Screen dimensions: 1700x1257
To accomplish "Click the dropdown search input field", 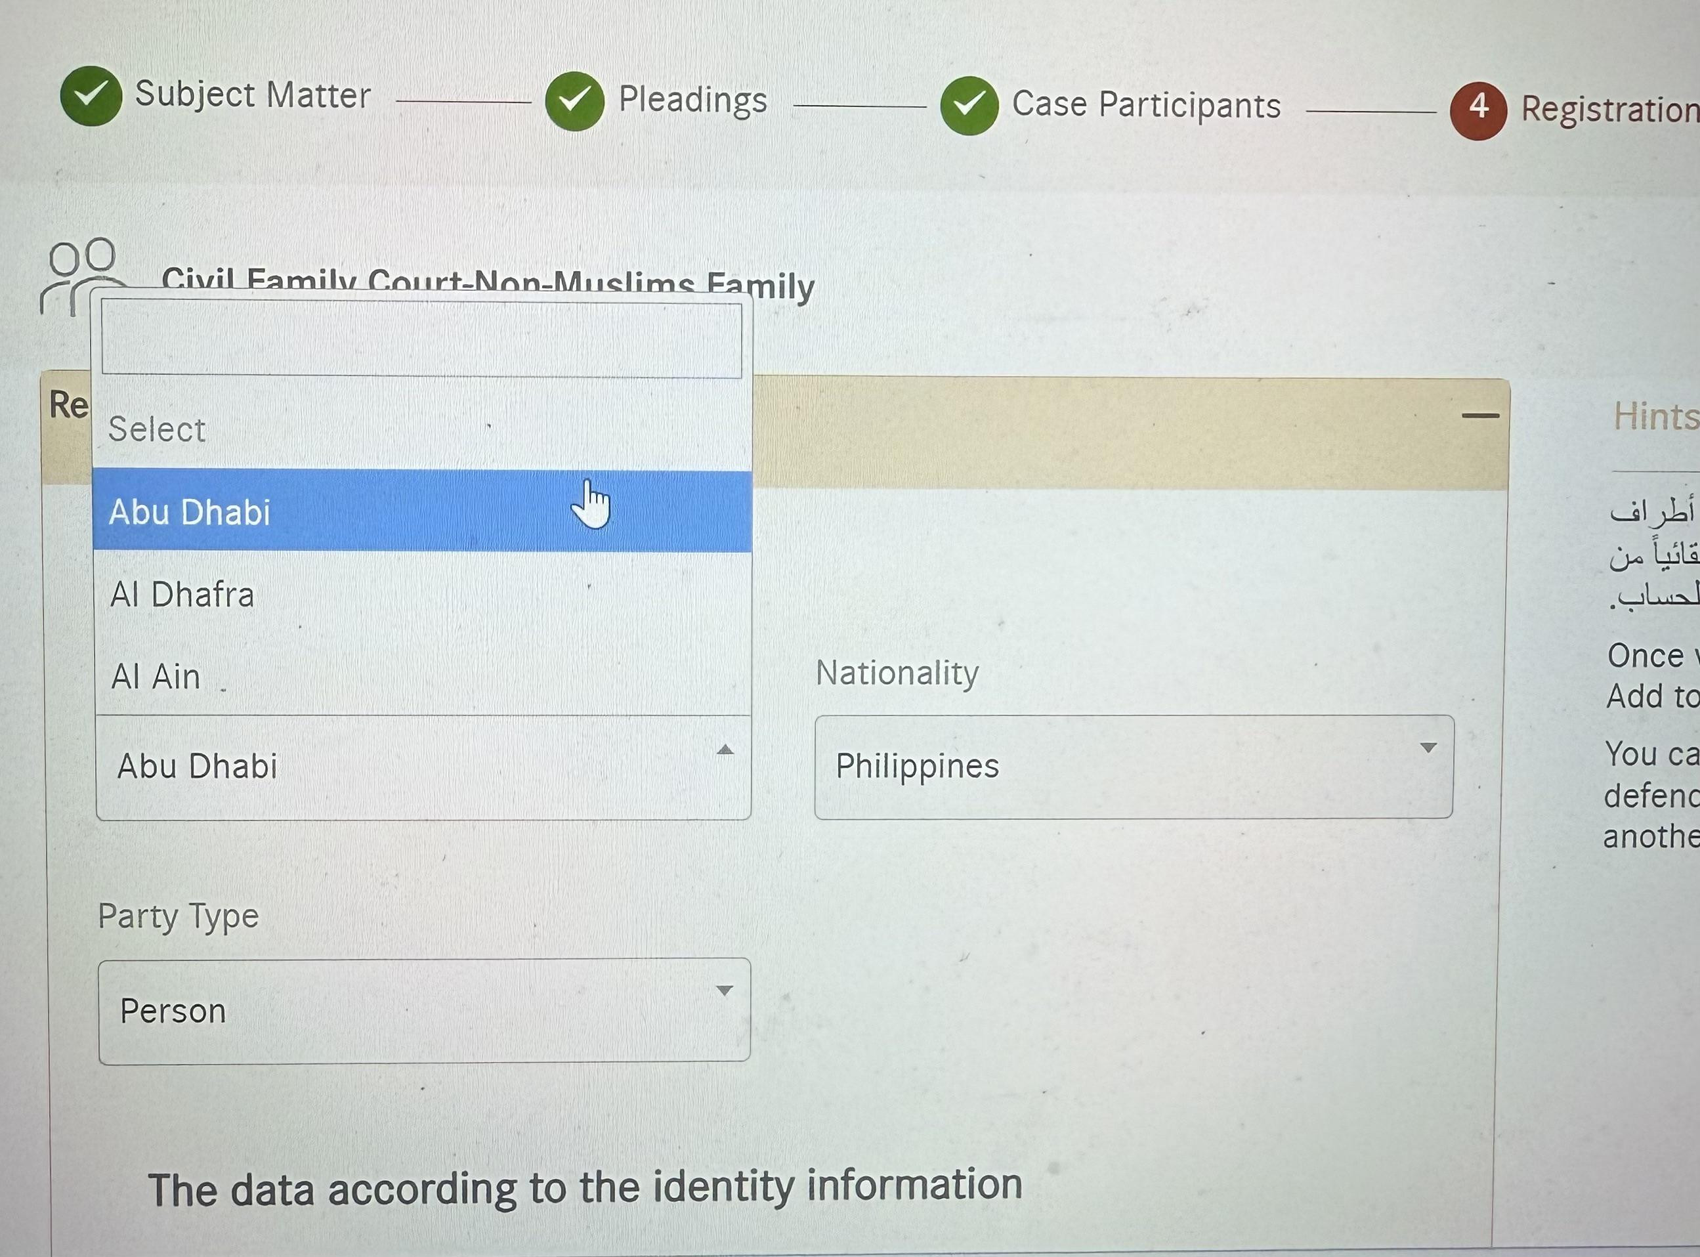I will [x=421, y=339].
